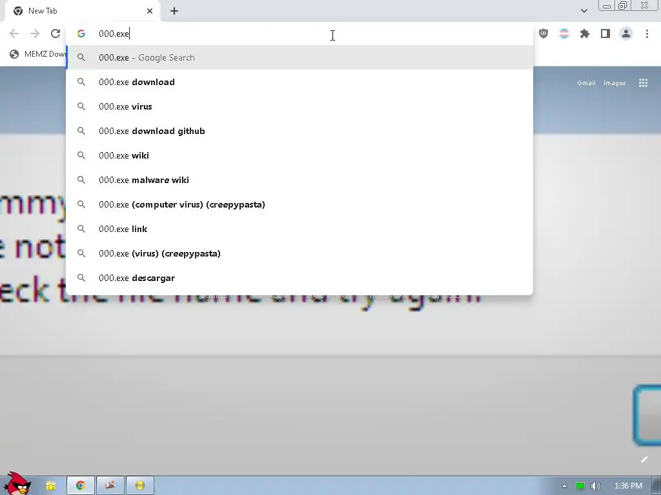Choose the '000.exe download' suggestion
Viewport: 661px width, 495px height.
(x=300, y=82)
